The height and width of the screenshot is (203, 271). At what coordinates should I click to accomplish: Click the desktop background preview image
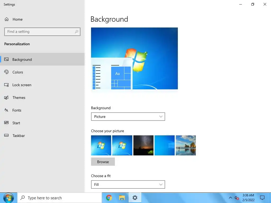click(x=134, y=58)
